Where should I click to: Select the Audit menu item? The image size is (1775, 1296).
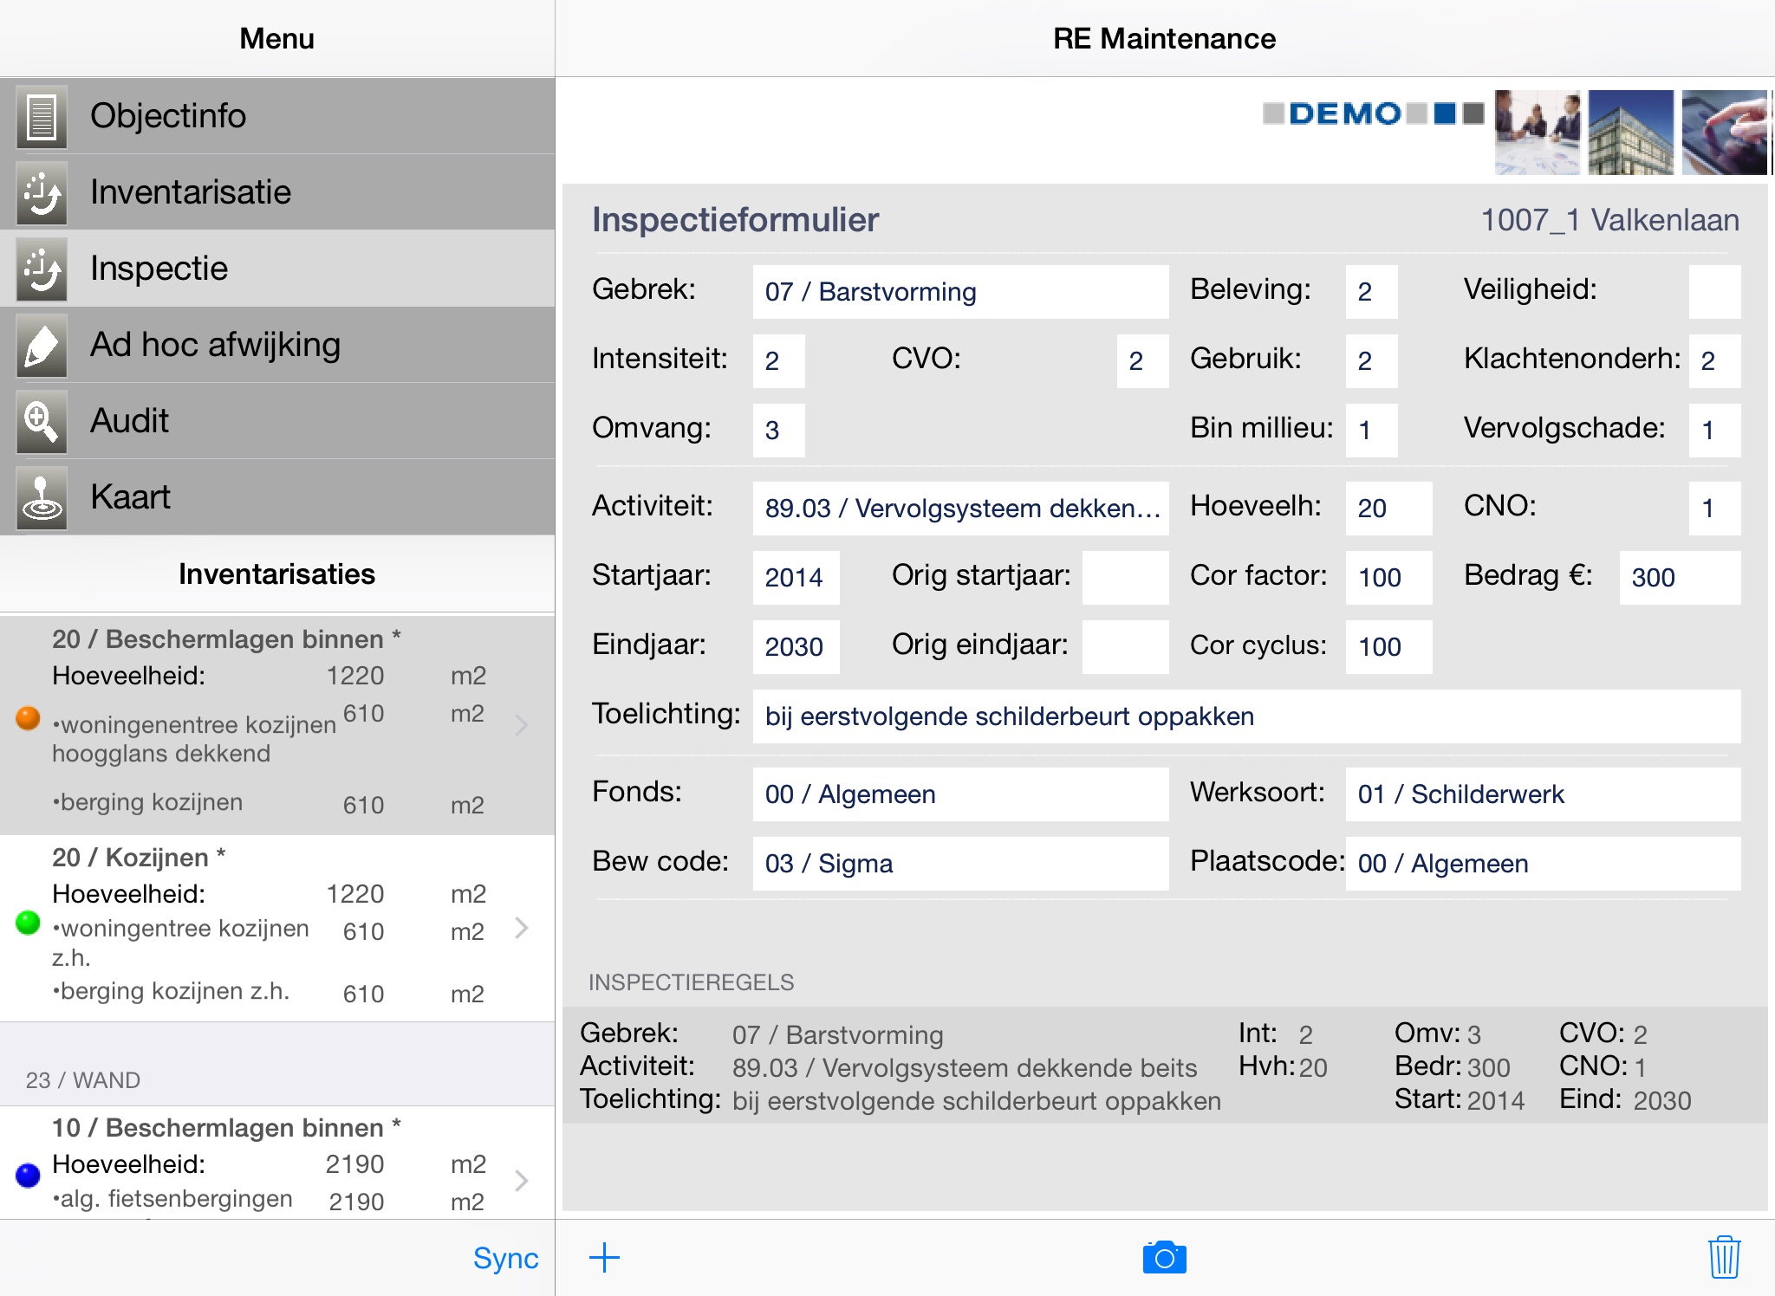tap(277, 421)
